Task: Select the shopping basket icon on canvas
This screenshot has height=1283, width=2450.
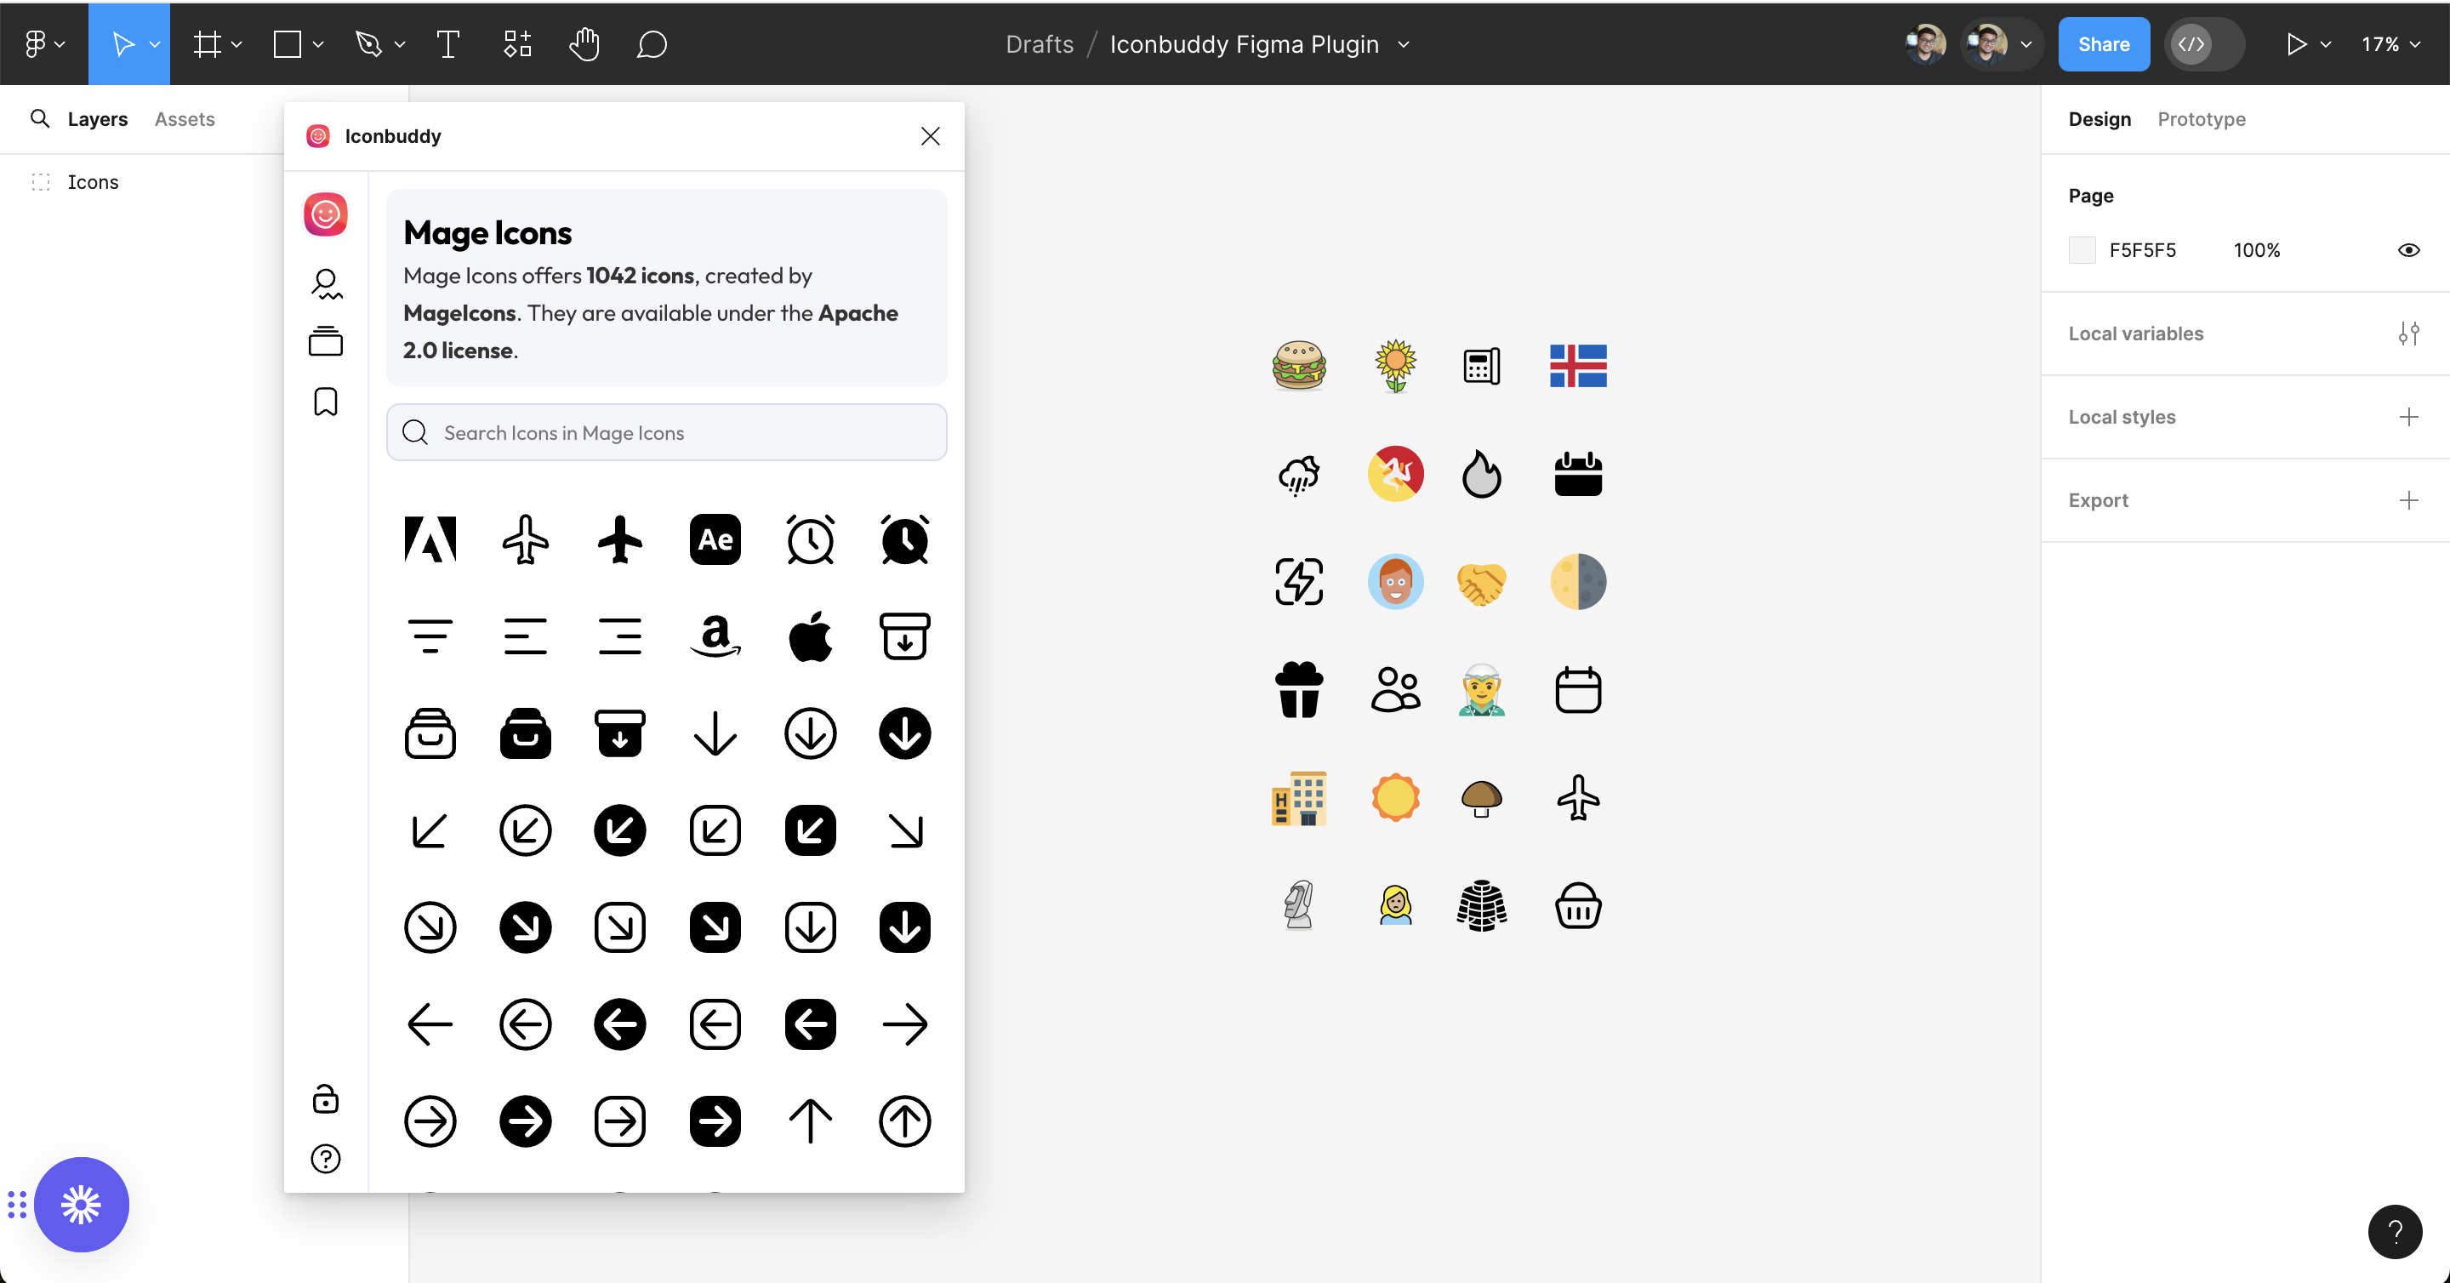Action: (1578, 906)
